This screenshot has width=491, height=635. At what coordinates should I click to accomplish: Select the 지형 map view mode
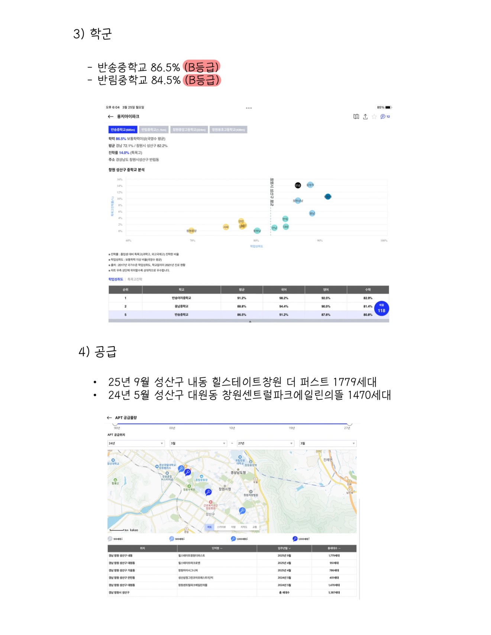[x=233, y=527]
